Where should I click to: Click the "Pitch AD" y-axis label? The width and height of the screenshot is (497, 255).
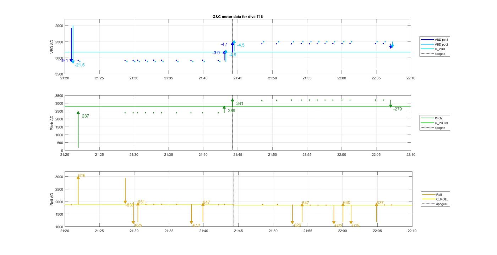pos(52,123)
